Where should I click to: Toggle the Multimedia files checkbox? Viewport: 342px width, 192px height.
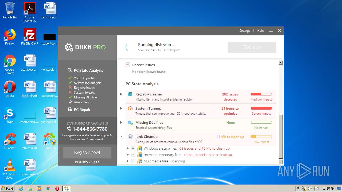click(x=133, y=161)
